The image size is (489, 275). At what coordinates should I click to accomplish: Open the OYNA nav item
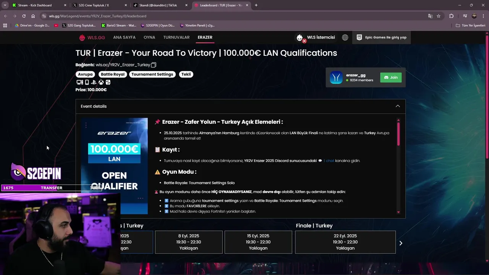[x=149, y=37]
